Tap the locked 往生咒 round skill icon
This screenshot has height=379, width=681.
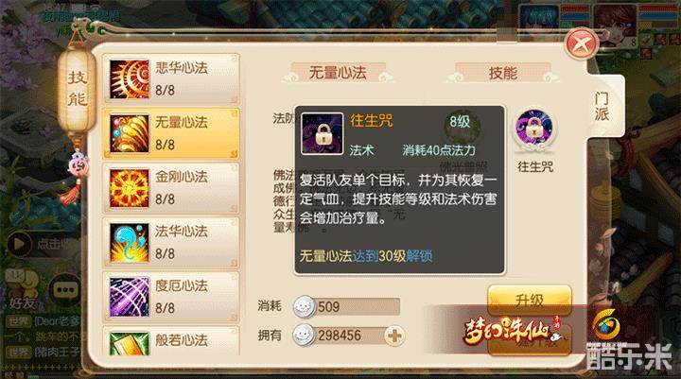534,129
